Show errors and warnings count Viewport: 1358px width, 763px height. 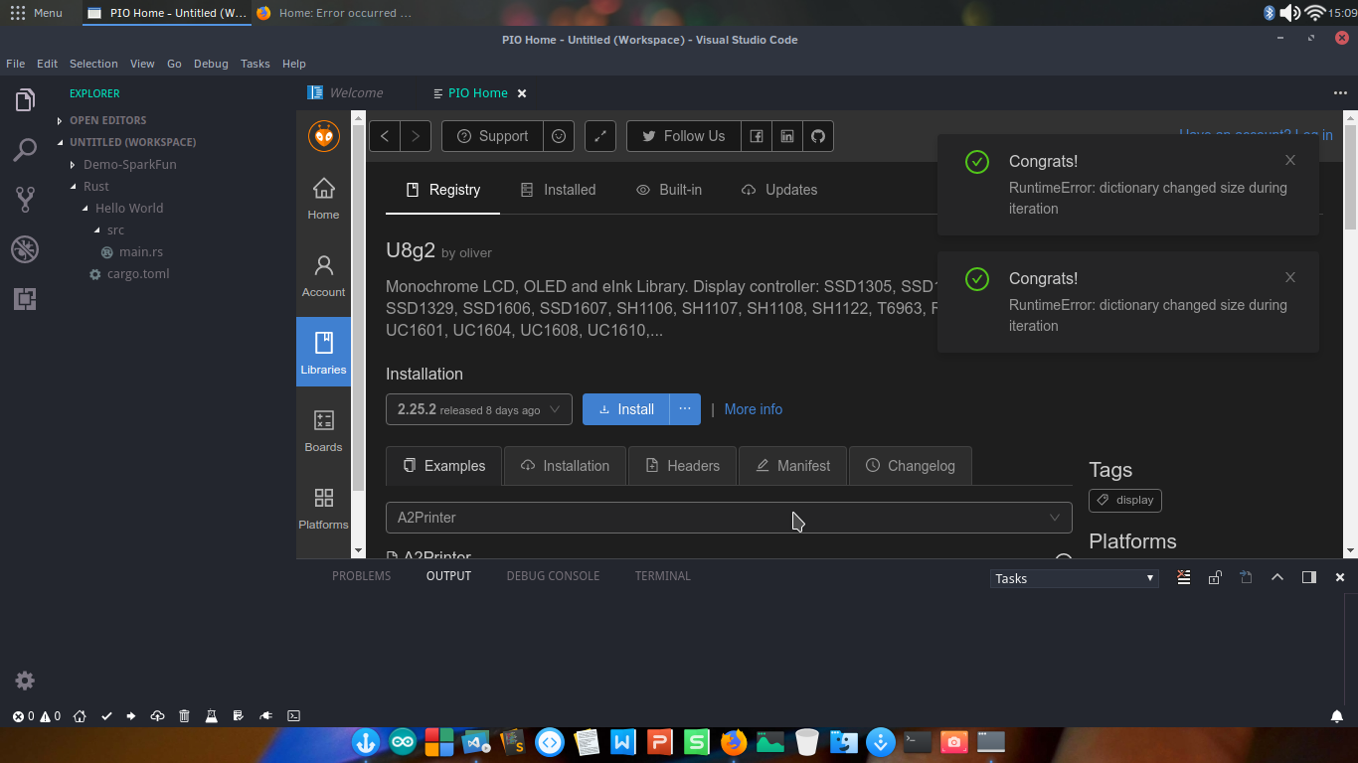(36, 715)
